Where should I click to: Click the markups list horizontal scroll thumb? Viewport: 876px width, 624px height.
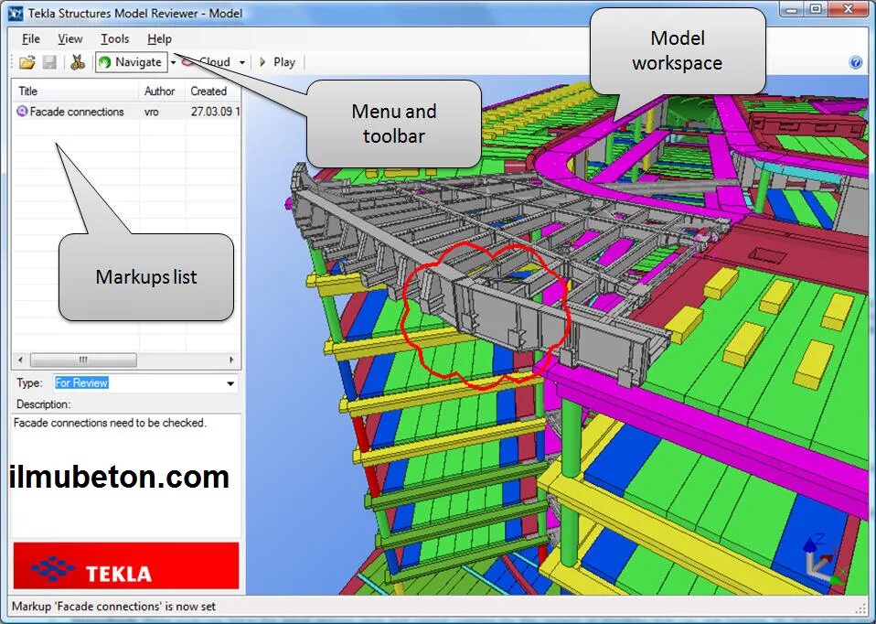click(82, 360)
